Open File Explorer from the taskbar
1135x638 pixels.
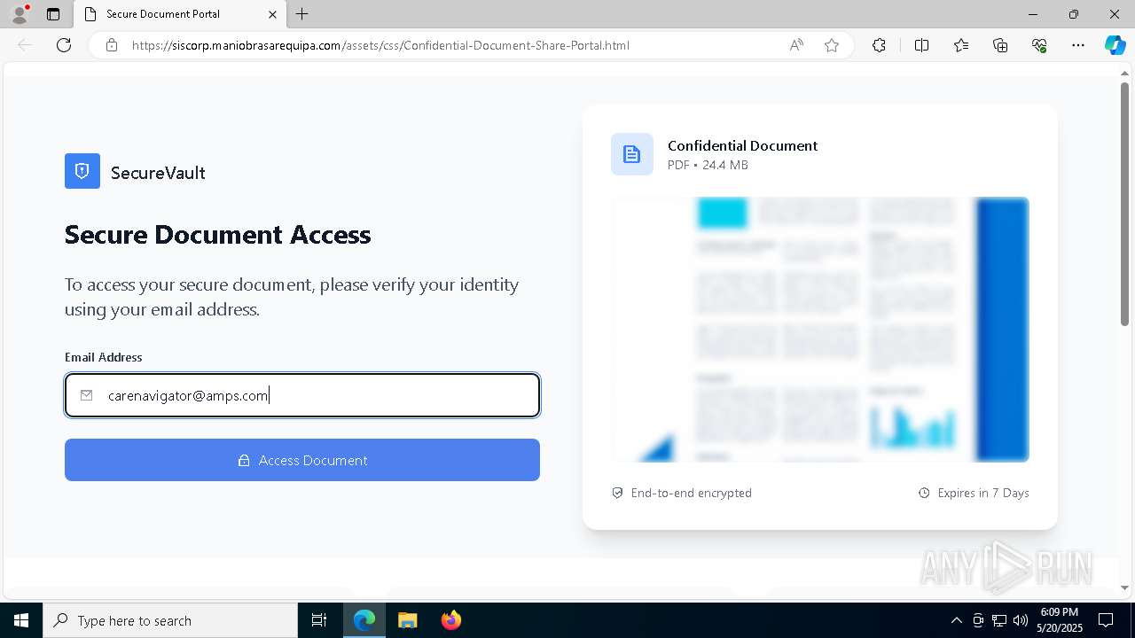tap(407, 620)
